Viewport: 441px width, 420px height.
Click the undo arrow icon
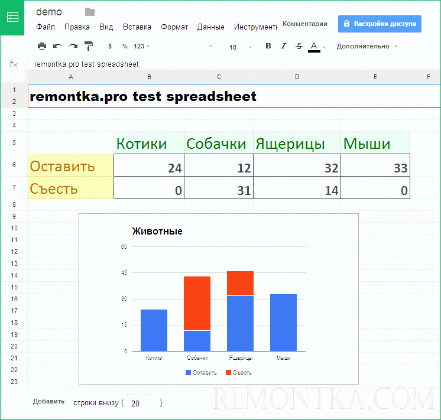coord(57,46)
